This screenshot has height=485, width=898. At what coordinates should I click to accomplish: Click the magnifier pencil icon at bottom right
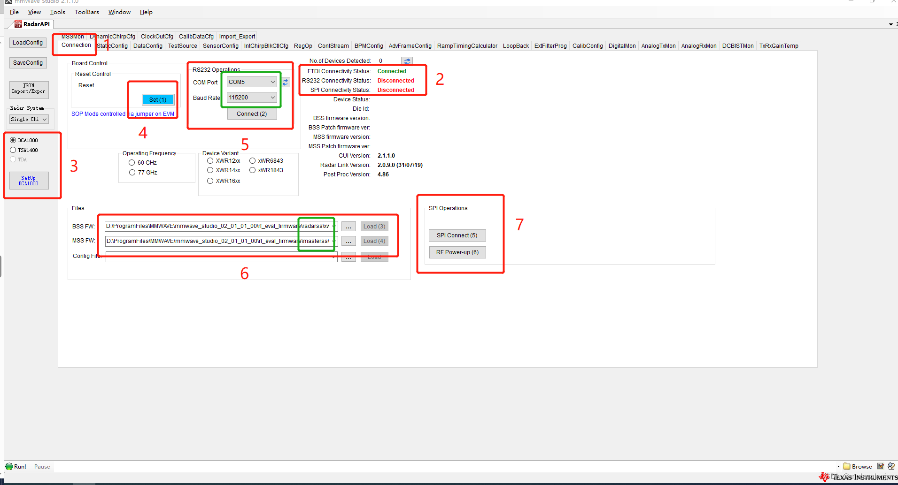point(891,466)
